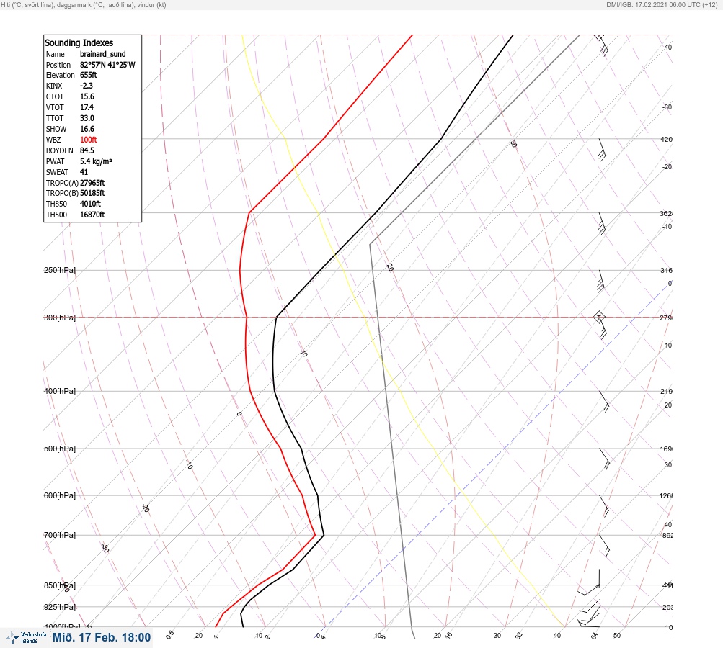
Task: Click the TROPO(A) value 27965ft
Action: [92, 183]
